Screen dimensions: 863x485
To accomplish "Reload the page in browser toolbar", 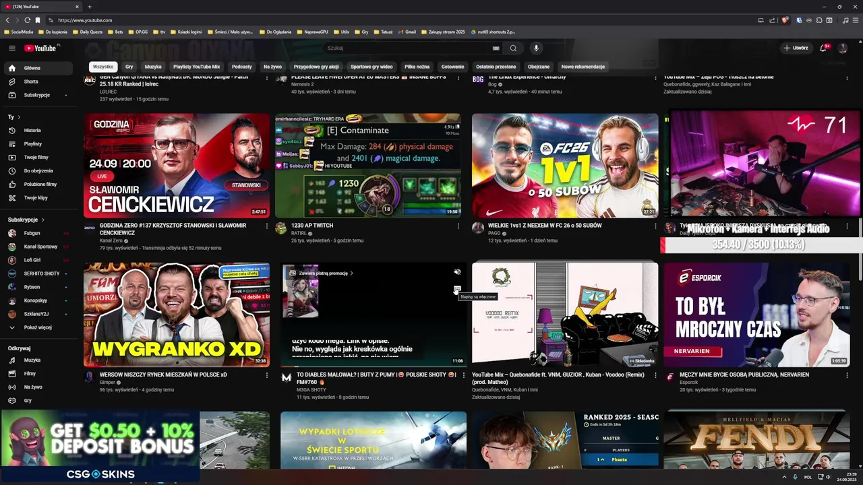I will [27, 20].
